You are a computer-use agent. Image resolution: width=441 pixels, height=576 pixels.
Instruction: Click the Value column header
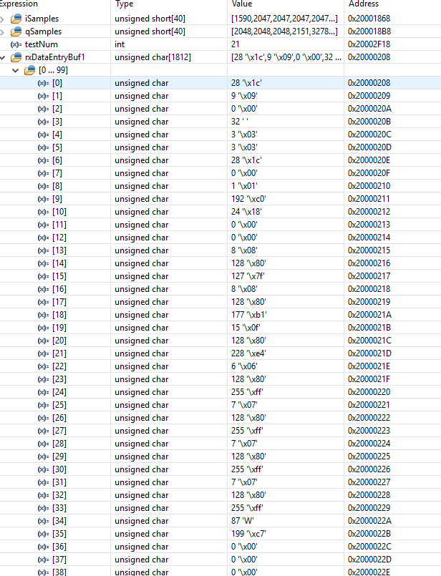point(242,4)
